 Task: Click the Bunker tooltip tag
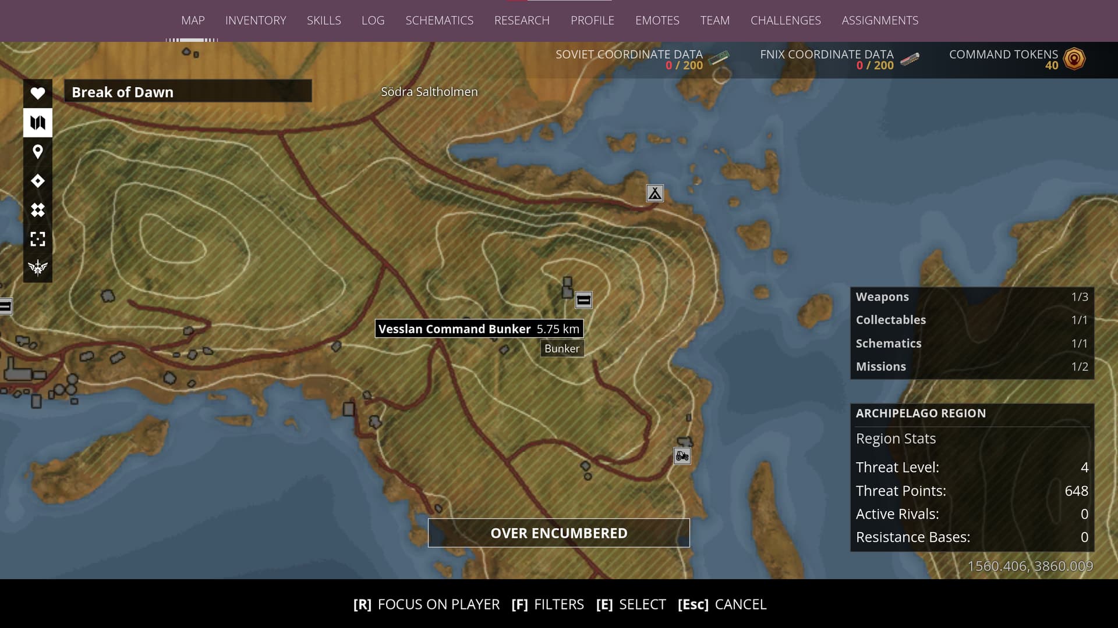562,349
